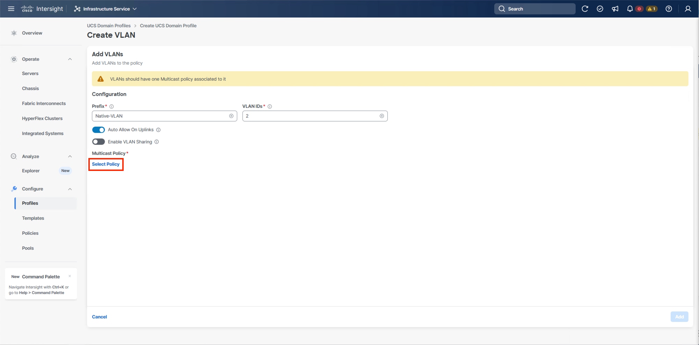Navigate to Fabric Interconnects in the sidebar

pos(44,103)
